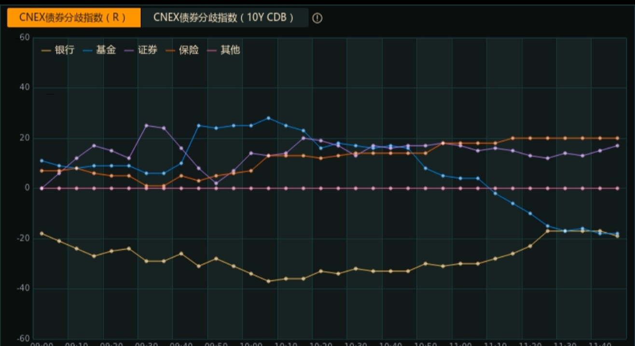Select the lowest data point on the 银行 line
Viewport: 635px width, 346px height.
click(x=269, y=281)
